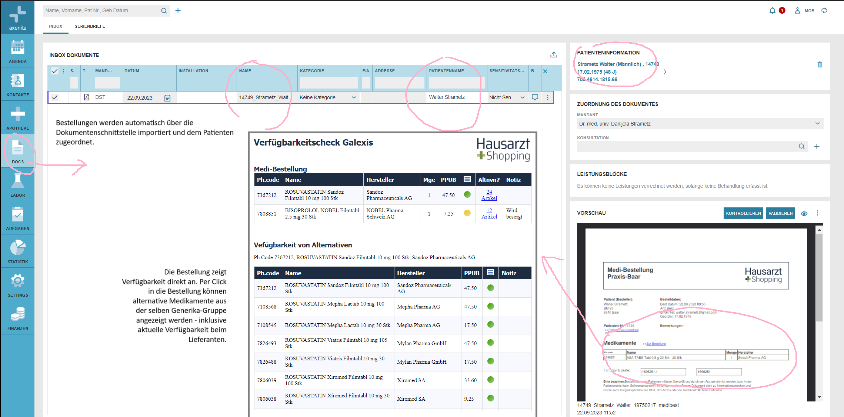Click the PDF document type icon
844x417 pixels.
click(x=86, y=97)
